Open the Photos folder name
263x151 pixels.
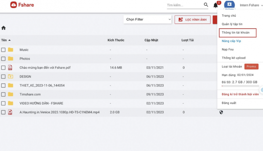pos(25,59)
